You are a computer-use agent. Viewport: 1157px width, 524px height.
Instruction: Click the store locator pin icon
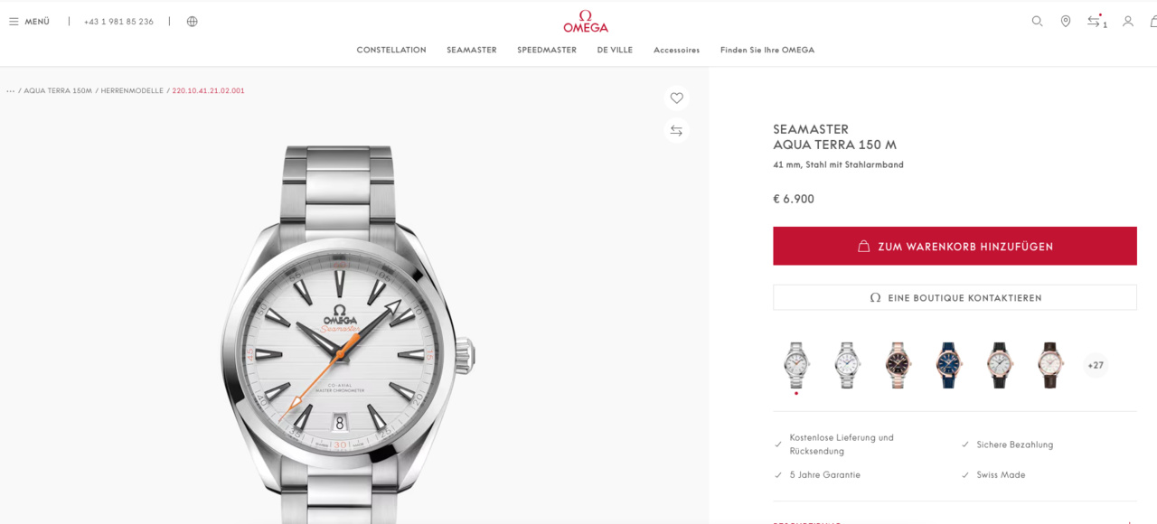1066,21
